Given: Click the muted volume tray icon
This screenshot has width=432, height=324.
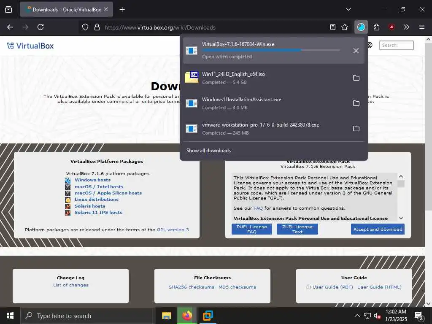Looking at the screenshot, I should (378, 316).
